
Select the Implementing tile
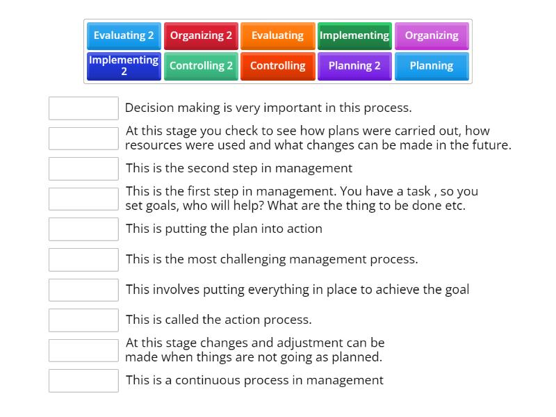tap(354, 35)
